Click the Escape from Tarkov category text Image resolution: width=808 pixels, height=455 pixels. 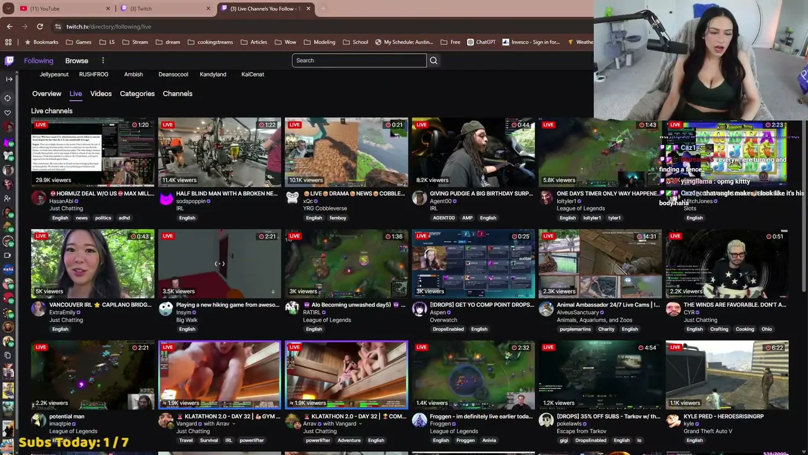point(581,431)
